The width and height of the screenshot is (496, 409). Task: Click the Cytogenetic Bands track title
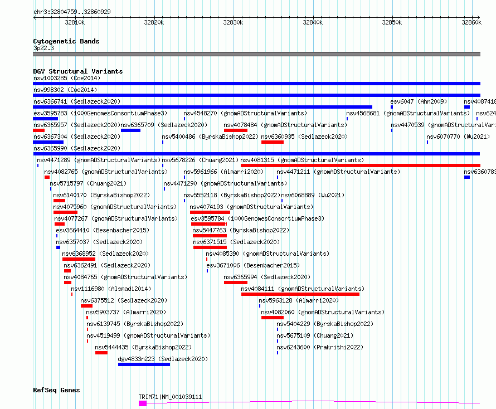click(x=66, y=41)
